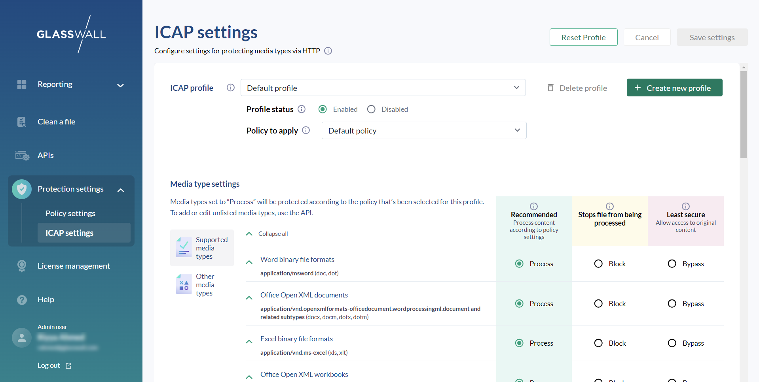
Task: Switch to Other media types
Action: coord(202,285)
